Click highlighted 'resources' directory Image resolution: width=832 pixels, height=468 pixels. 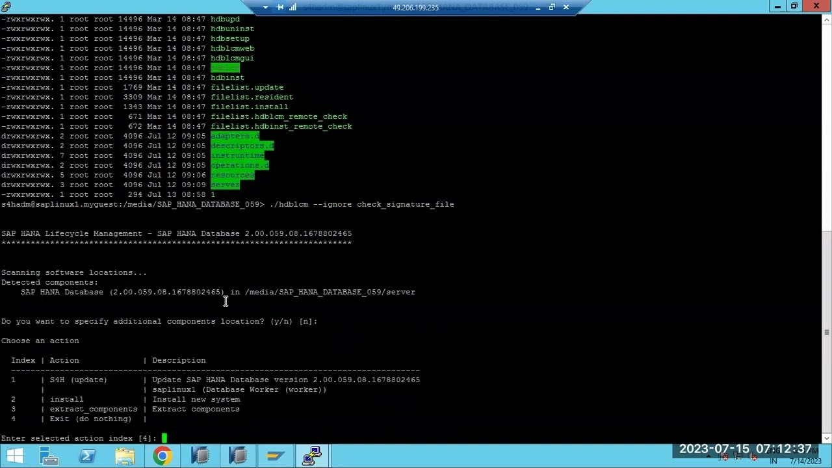(x=233, y=175)
